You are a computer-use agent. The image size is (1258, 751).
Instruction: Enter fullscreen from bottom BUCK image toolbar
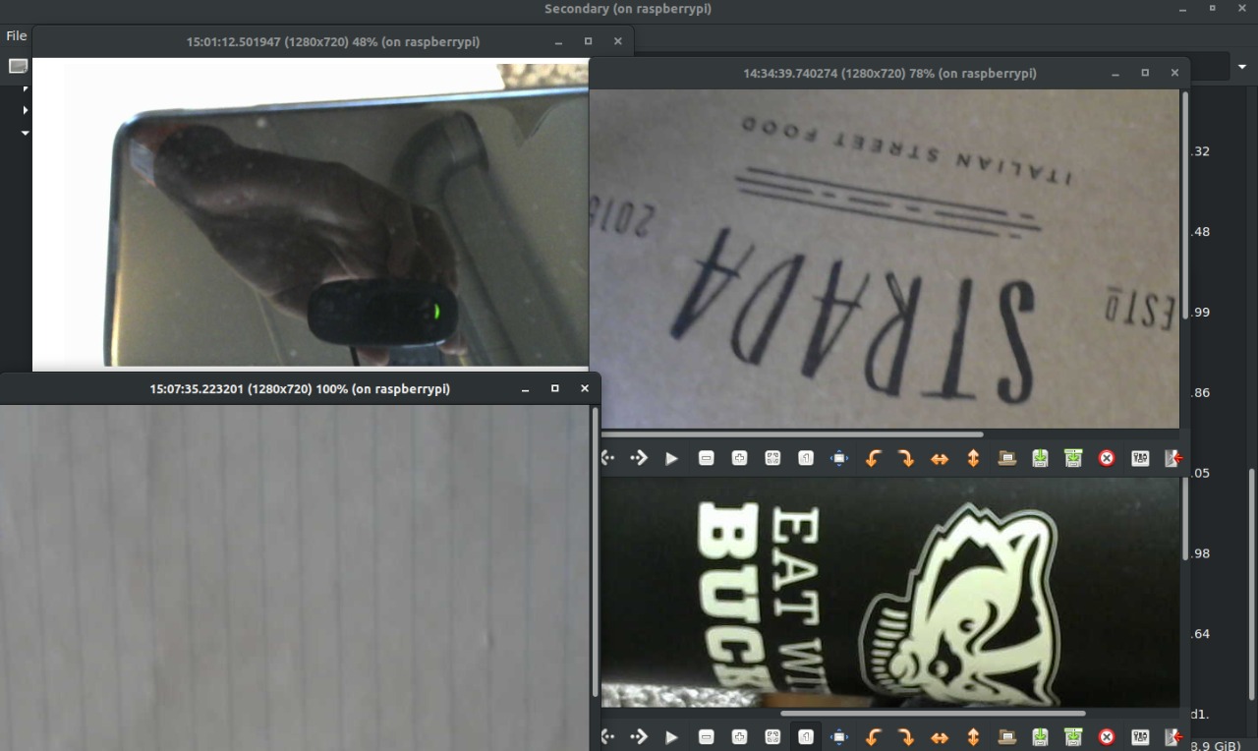point(839,736)
